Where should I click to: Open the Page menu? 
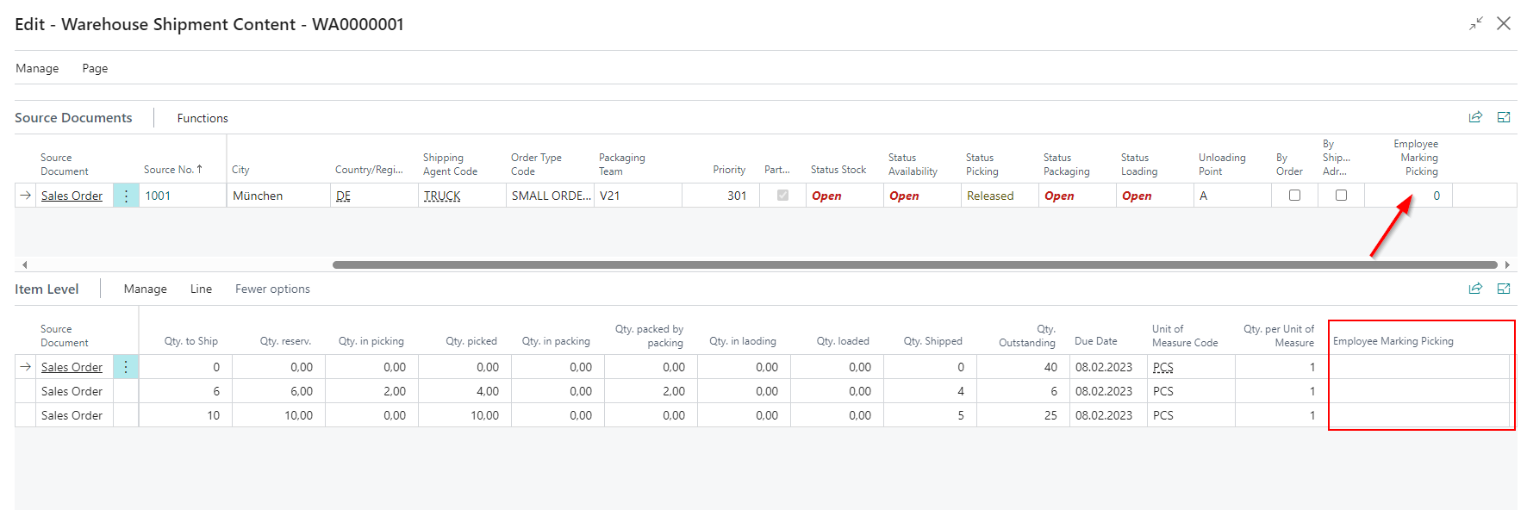click(95, 68)
